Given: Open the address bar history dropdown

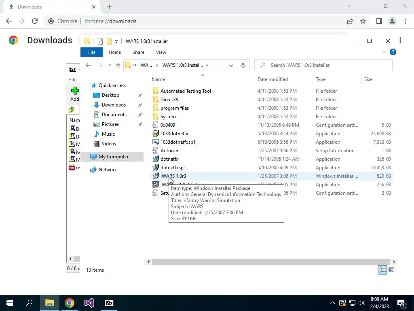Looking at the screenshot, I should pos(231,65).
